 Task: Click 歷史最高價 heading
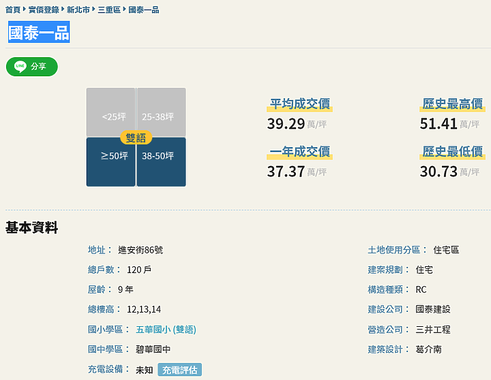[453, 104]
